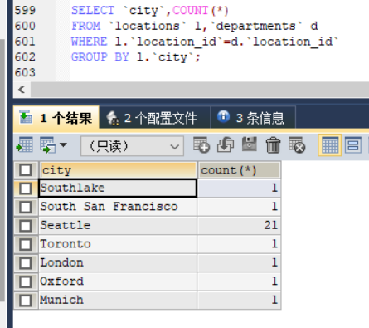Click the editor scroll-left arrow
369x328 pixels.
[x=22, y=90]
